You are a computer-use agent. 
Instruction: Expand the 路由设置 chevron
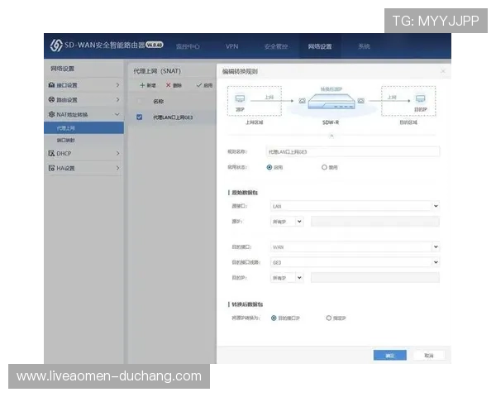(117, 99)
